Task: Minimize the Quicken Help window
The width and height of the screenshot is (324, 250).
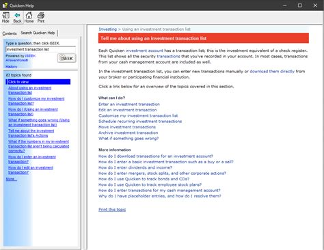Action: tap(284, 5)
